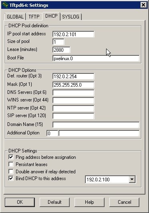The image size is (149, 213).
Task: Click into the Lease (minutes) field
Action: (x=61, y=50)
